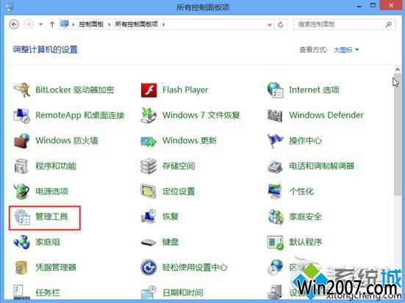
Task: Go up one level with Up arrow
Action: click(52, 24)
